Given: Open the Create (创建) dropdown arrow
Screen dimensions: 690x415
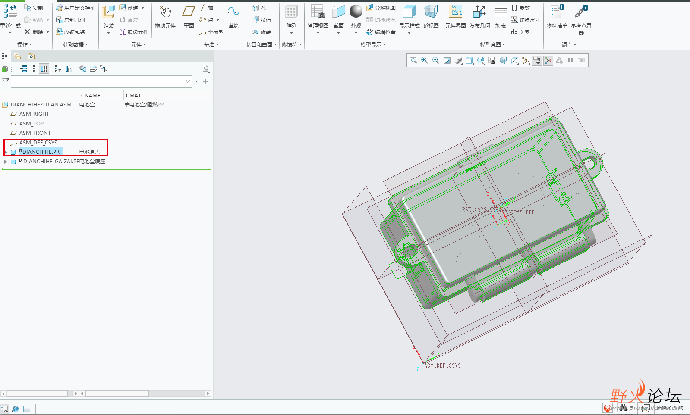Looking at the screenshot, I should (x=142, y=8).
